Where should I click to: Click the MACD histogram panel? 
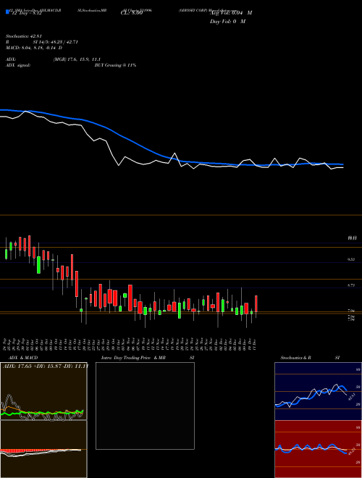(43, 449)
